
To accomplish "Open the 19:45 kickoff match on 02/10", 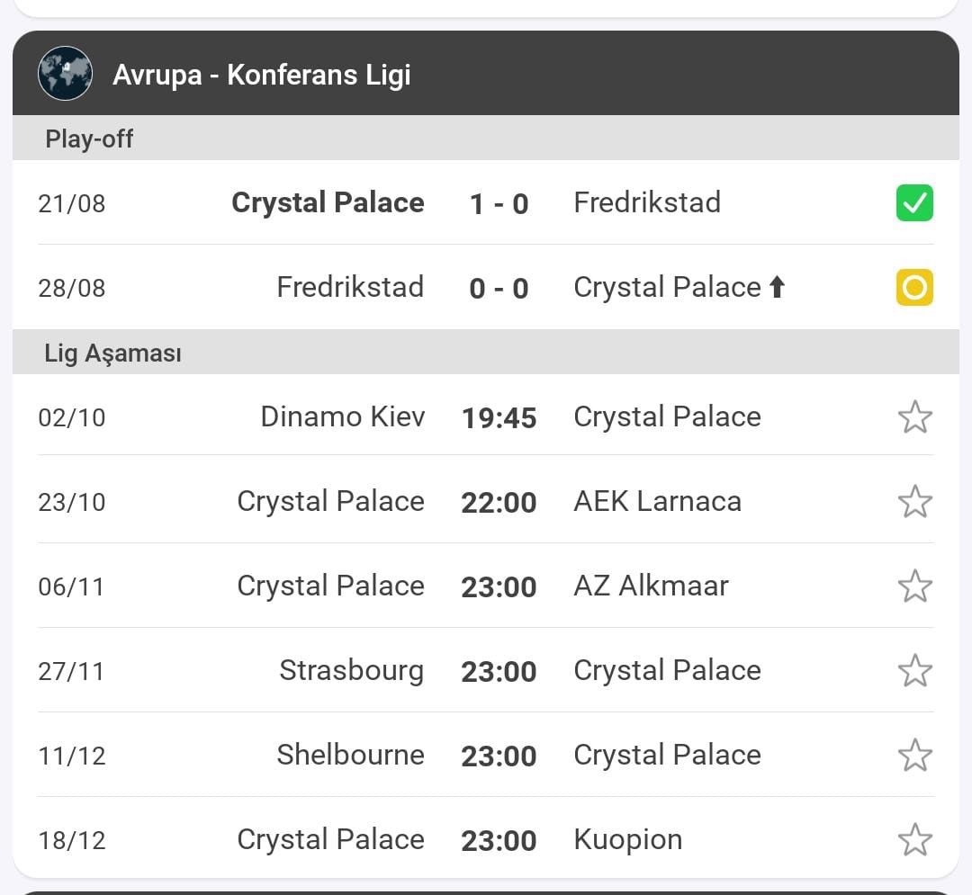I will [x=499, y=417].
